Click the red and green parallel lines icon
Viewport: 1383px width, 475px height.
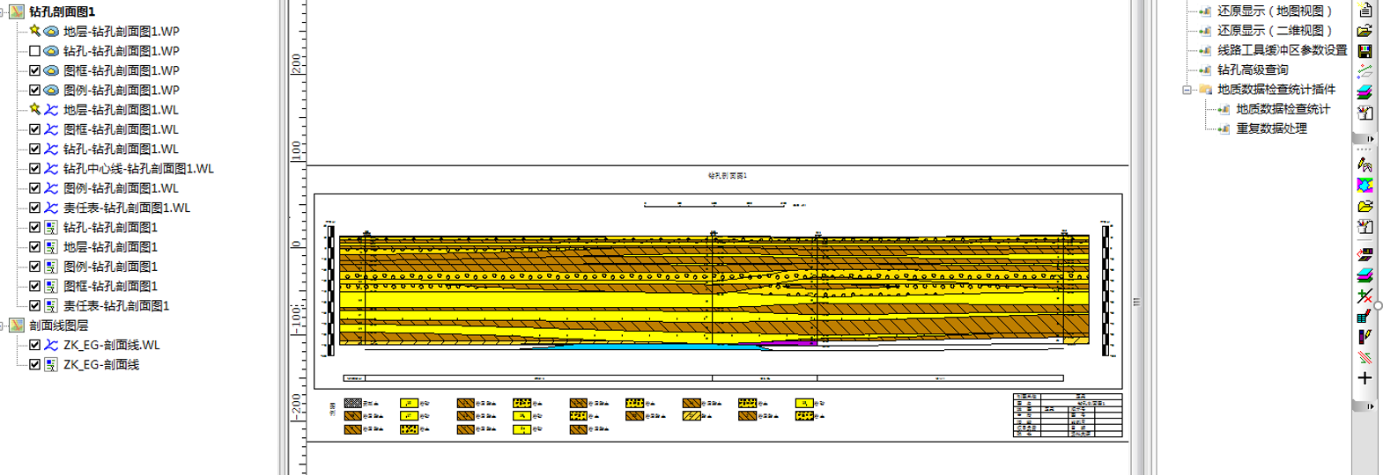(x=1365, y=357)
